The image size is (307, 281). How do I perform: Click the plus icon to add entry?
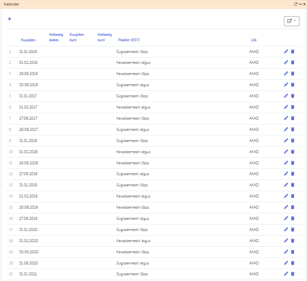pos(10,19)
